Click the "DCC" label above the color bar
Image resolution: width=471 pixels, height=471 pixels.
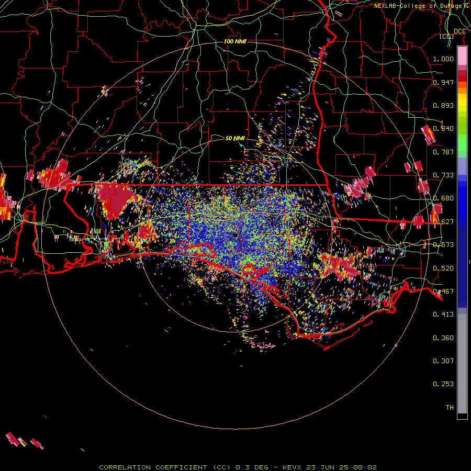coord(459,31)
